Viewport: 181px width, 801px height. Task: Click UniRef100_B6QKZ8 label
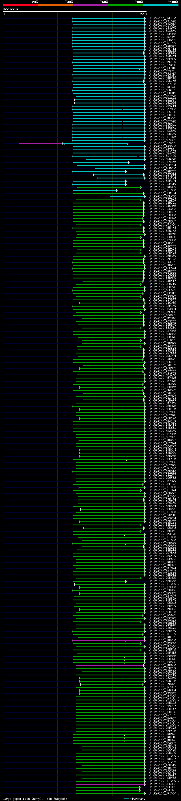162,581
